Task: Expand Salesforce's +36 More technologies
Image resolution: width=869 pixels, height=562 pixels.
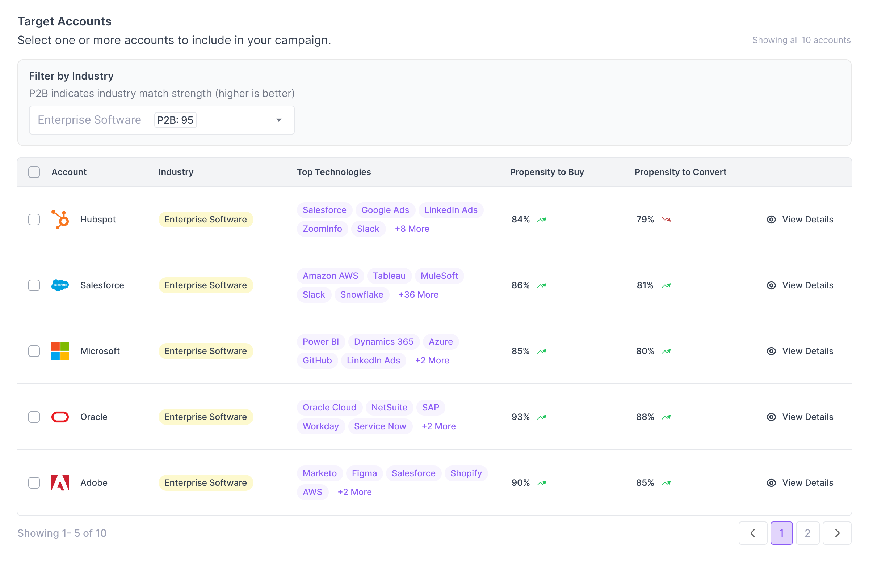Action: click(419, 295)
